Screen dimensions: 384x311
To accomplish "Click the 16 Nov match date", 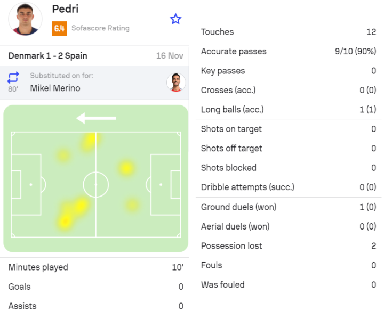I will tap(170, 56).
